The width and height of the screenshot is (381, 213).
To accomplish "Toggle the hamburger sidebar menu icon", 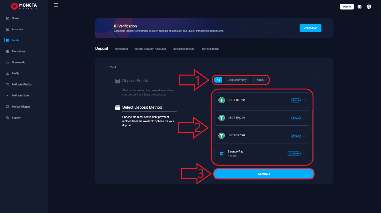I will [x=56, y=5].
